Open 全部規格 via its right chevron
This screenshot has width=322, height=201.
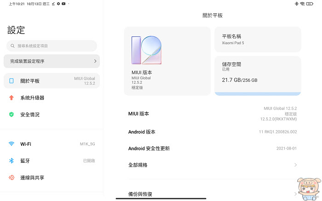(295, 165)
